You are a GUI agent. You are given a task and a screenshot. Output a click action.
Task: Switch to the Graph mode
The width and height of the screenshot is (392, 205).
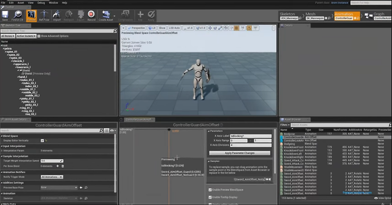point(378,16)
